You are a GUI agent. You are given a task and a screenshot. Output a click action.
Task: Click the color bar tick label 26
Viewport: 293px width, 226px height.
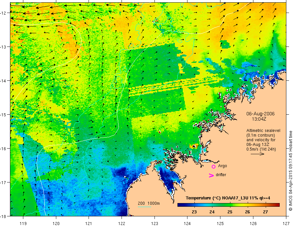248,212
